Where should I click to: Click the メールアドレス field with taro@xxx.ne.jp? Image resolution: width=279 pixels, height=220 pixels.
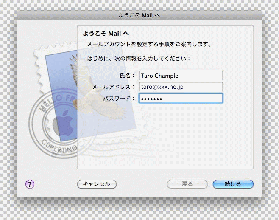181,87
